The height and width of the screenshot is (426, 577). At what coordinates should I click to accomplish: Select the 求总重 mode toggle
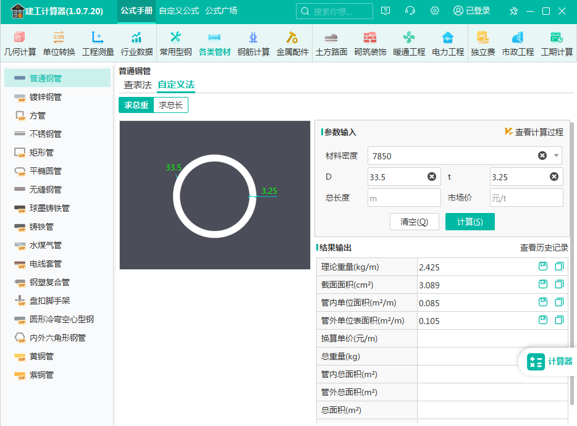(137, 105)
